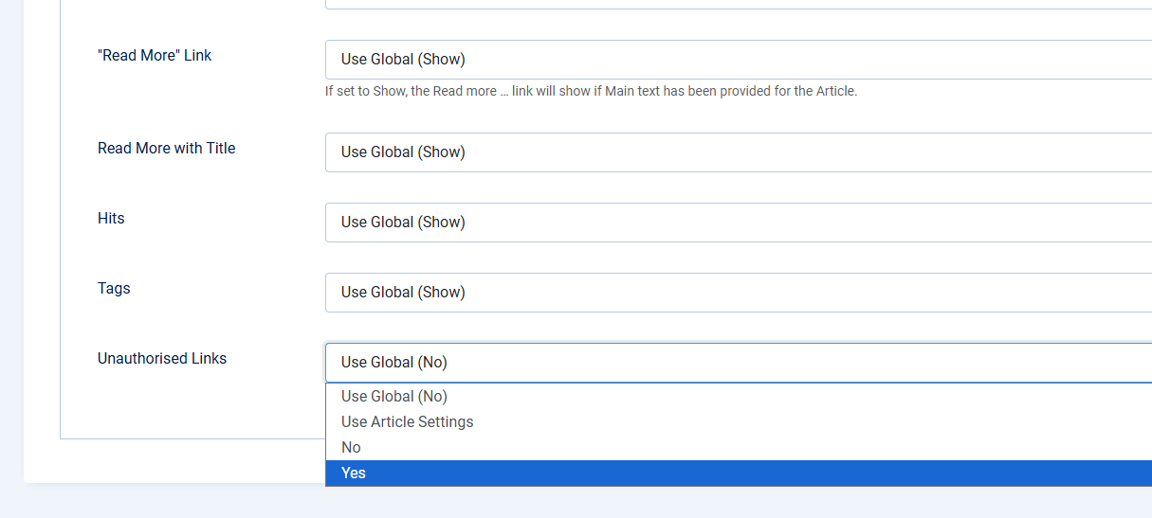Viewport: 1152px width, 518px height.
Task: Click the Hits field label
Action: (111, 219)
